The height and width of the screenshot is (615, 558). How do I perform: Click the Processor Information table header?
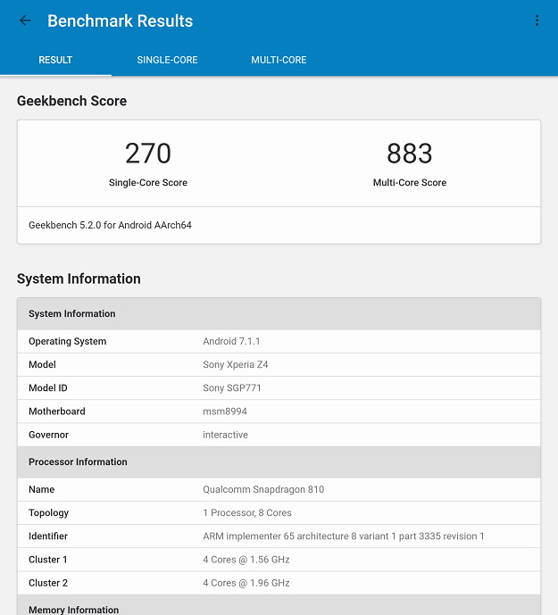pos(279,462)
